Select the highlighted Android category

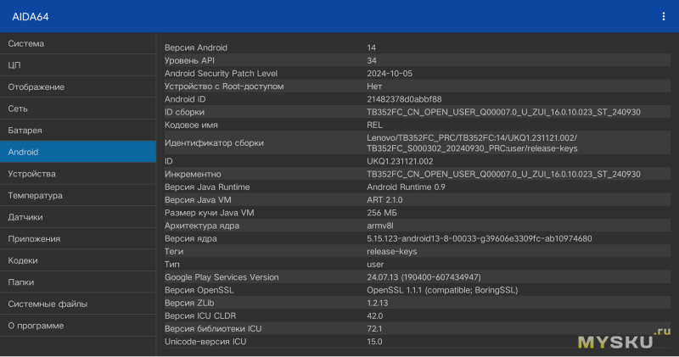(78, 152)
